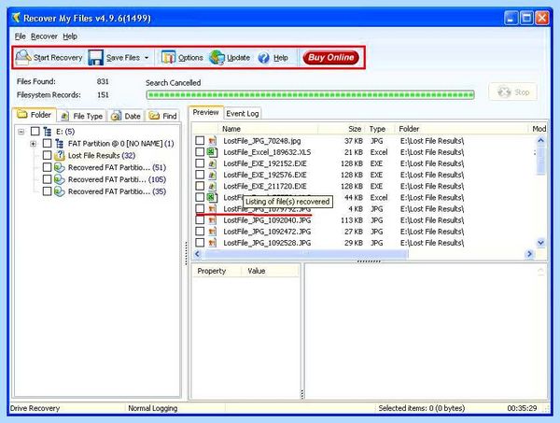Image resolution: width=560 pixels, height=423 pixels.
Task: Check the FAT Partition @ 0 [NO NAME] checkbox
Action: pos(47,143)
